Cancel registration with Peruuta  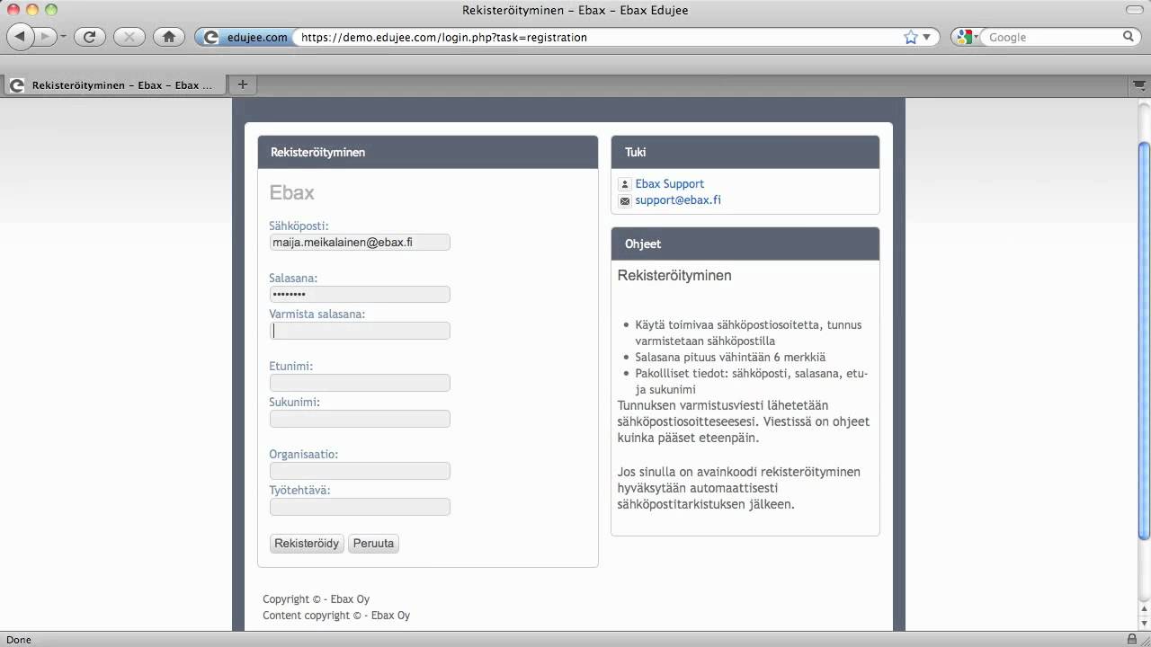pos(373,544)
